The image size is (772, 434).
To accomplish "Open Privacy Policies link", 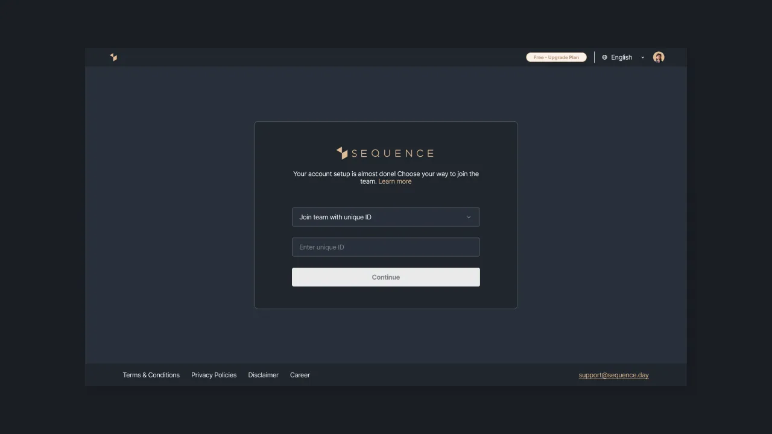I will coord(214,375).
